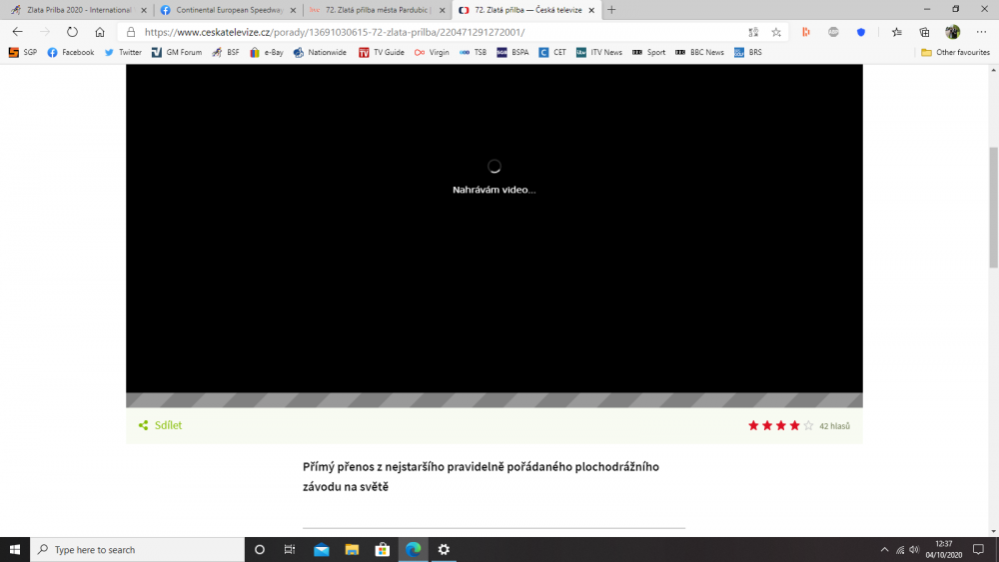The width and height of the screenshot is (999, 562).
Task: Go to the browser home page
Action: (99, 32)
